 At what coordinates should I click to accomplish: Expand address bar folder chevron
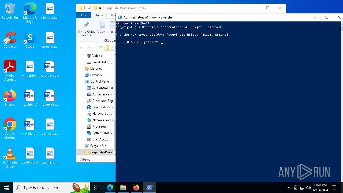point(112,48)
